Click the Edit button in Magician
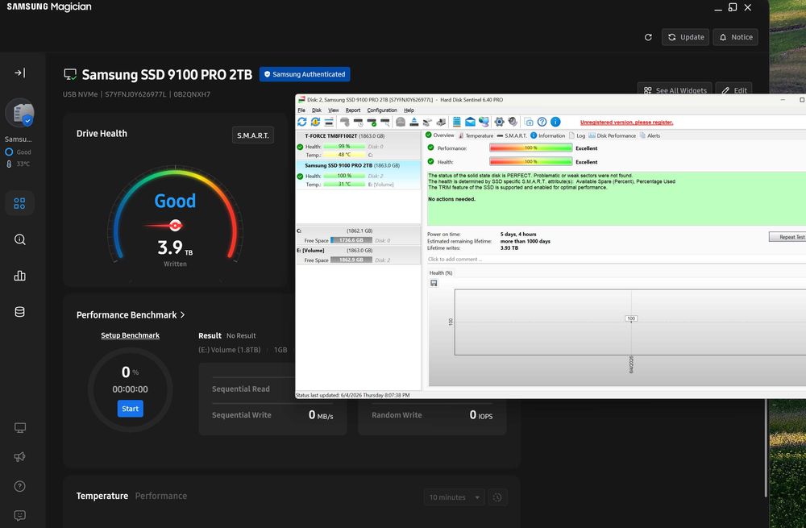806x528 pixels. click(x=734, y=90)
